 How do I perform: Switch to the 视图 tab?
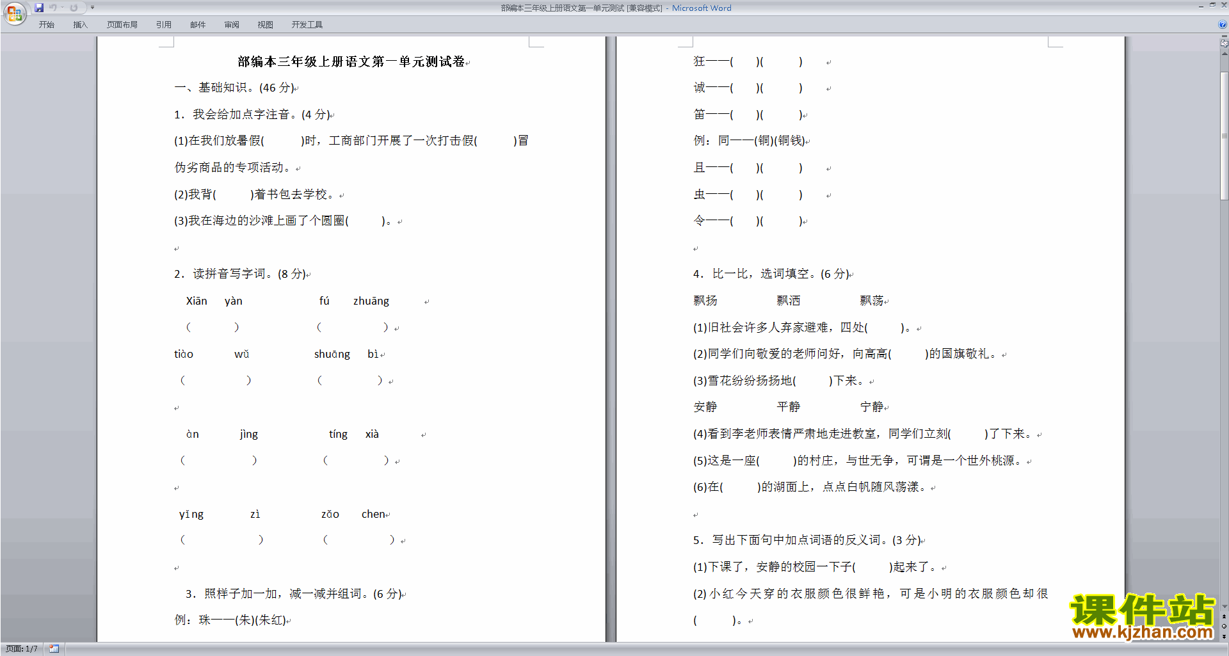[266, 25]
